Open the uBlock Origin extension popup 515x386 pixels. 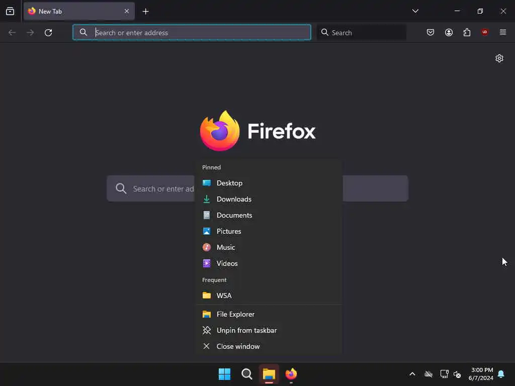click(484, 32)
